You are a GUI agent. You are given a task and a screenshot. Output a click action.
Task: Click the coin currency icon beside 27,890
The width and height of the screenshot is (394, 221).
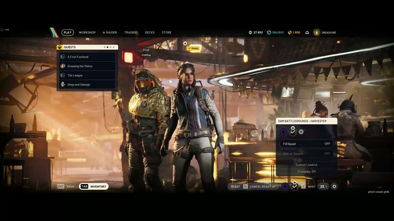(250, 33)
